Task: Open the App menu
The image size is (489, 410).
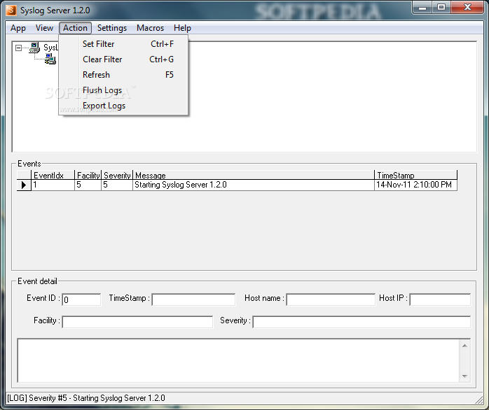Action: (x=18, y=28)
